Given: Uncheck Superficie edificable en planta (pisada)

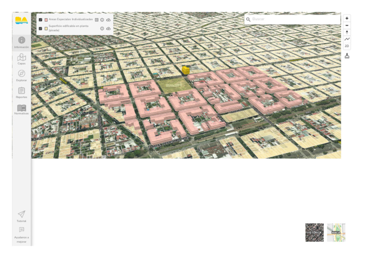Looking at the screenshot, I should click(40, 29).
